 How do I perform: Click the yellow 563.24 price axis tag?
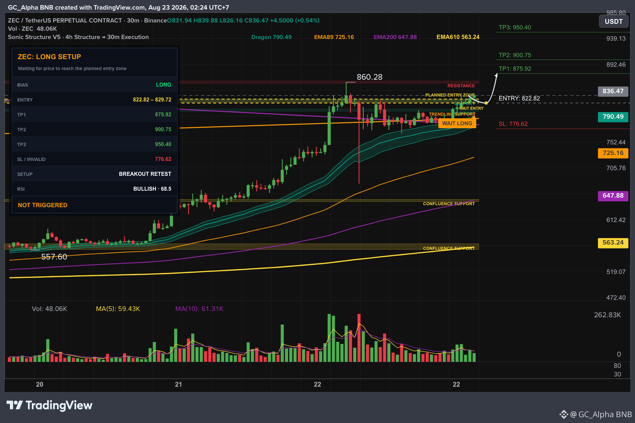click(613, 243)
